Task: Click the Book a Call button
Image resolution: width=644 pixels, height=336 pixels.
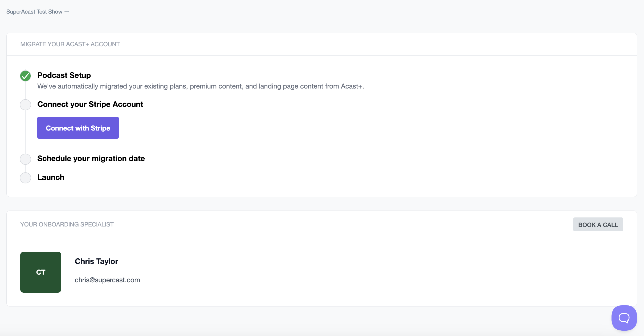Action: (x=598, y=225)
